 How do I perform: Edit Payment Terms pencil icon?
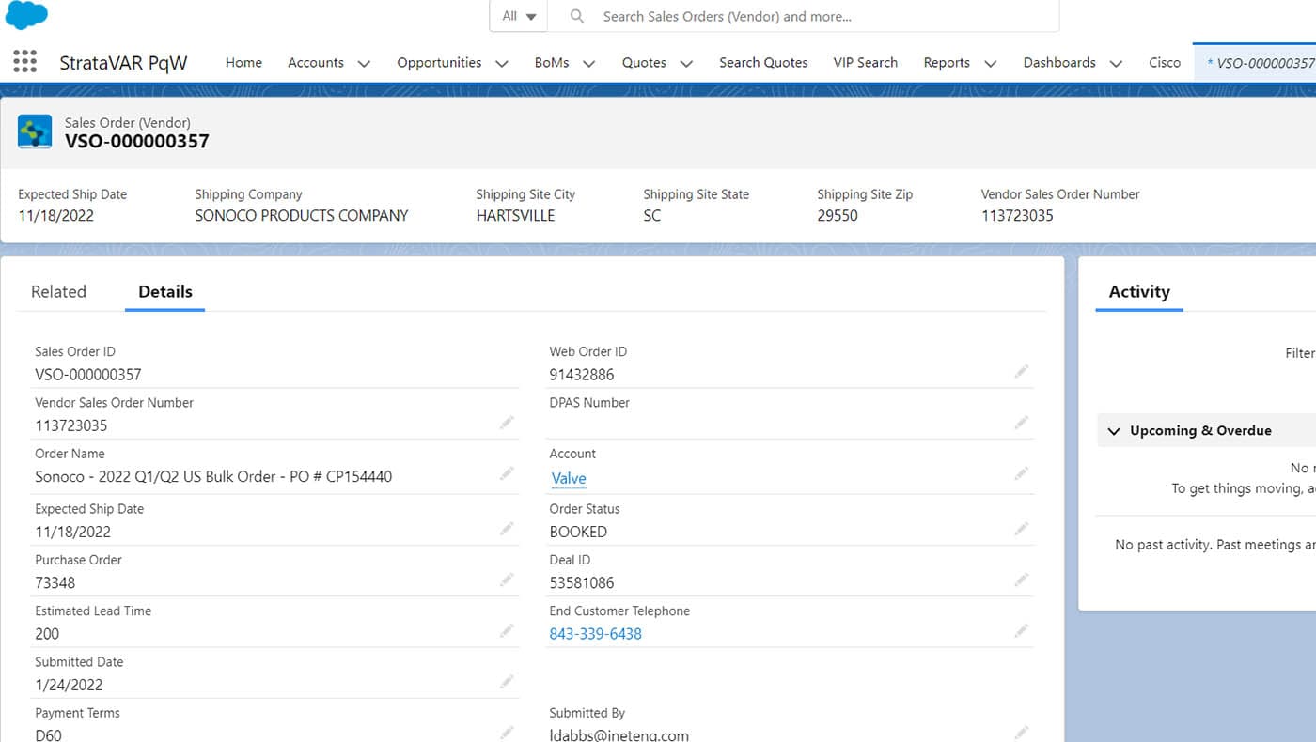pyautogui.click(x=507, y=733)
